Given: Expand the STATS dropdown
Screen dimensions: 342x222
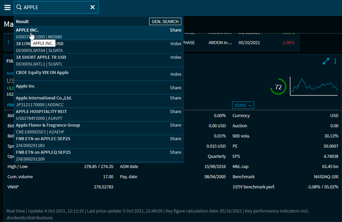Looking at the screenshot, I should [243, 106].
